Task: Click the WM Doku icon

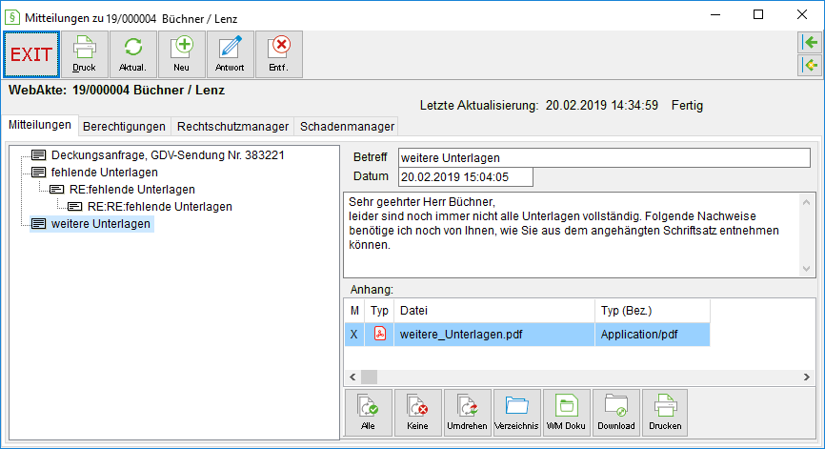Action: [566, 413]
